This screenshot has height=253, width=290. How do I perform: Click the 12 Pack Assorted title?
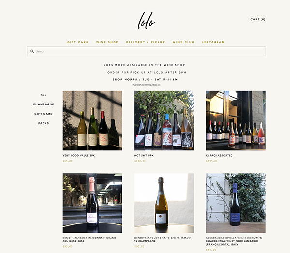pyautogui.click(x=219, y=155)
